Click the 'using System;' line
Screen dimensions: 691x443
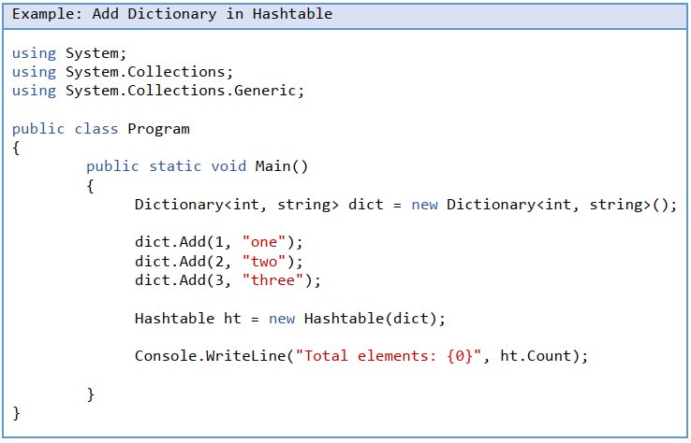pyautogui.click(x=68, y=53)
